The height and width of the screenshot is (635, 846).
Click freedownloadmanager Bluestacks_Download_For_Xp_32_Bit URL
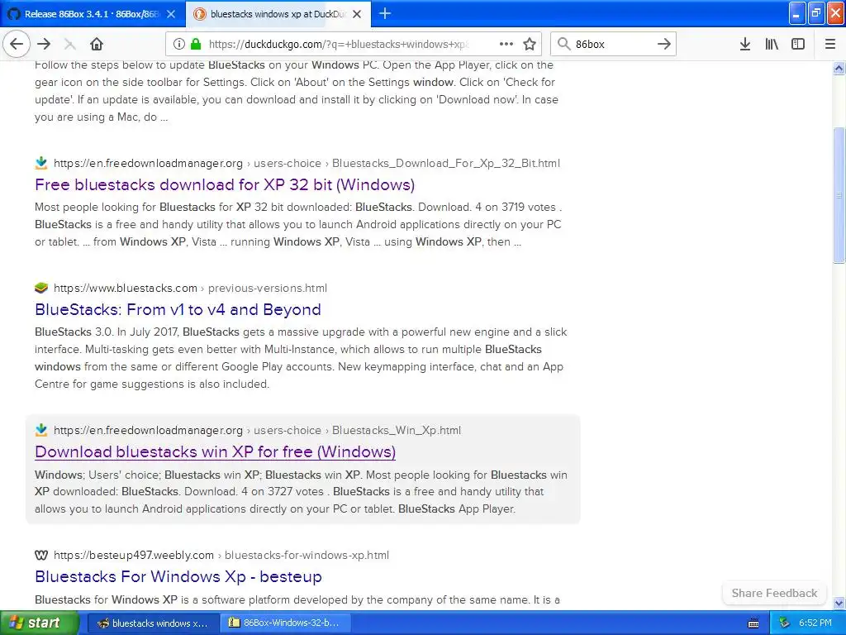[307, 163]
